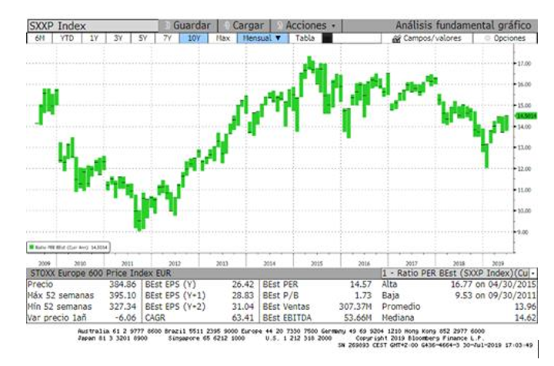Select the 7Y time range
Screen dimensions: 554x366
(x=168, y=38)
